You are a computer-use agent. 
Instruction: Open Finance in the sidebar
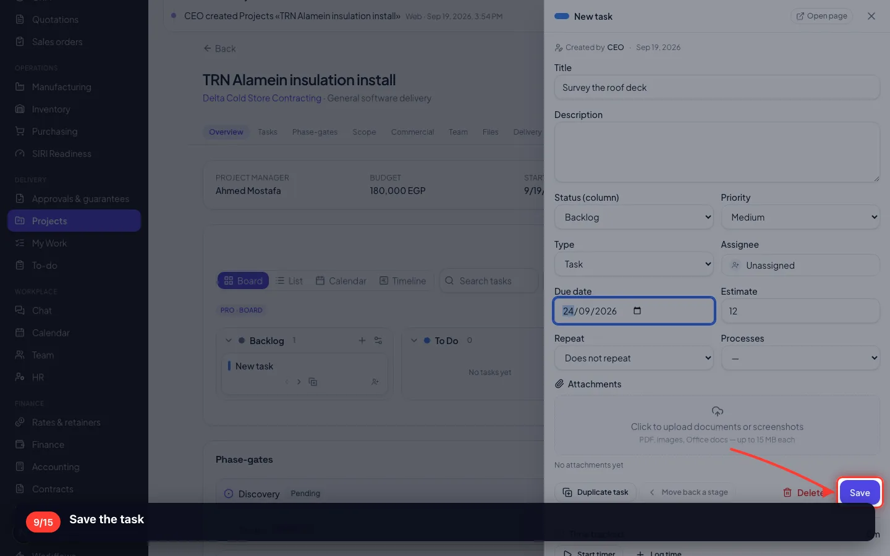point(74,445)
